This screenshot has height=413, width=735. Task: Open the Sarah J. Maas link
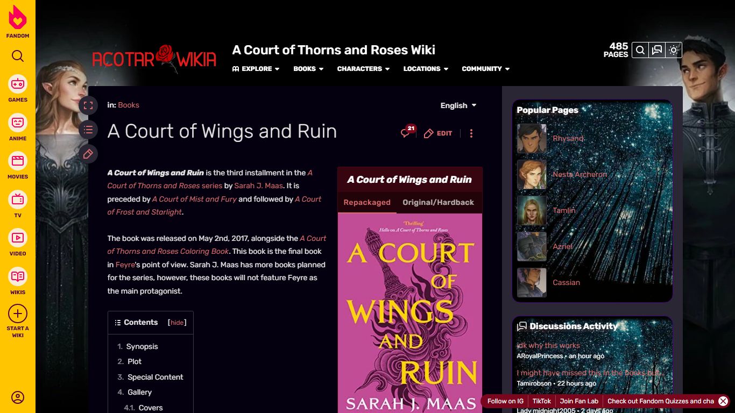[258, 186]
